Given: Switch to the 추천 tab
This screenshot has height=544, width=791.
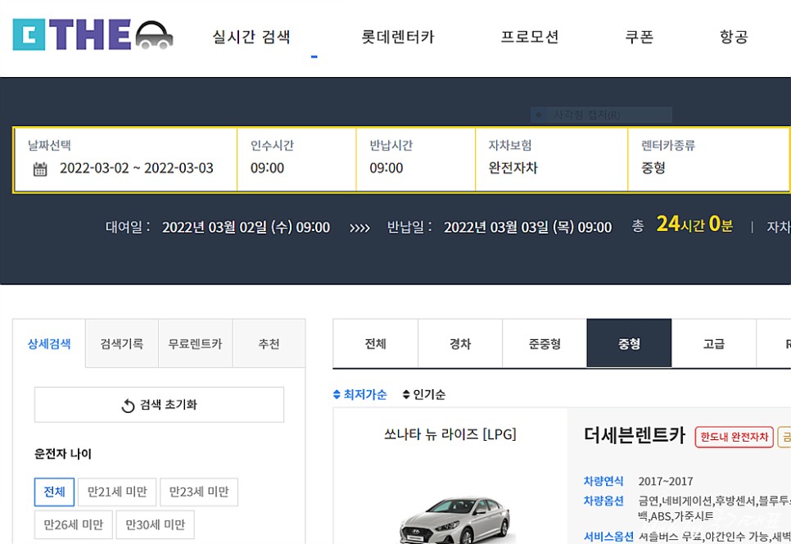Looking at the screenshot, I should point(269,343).
